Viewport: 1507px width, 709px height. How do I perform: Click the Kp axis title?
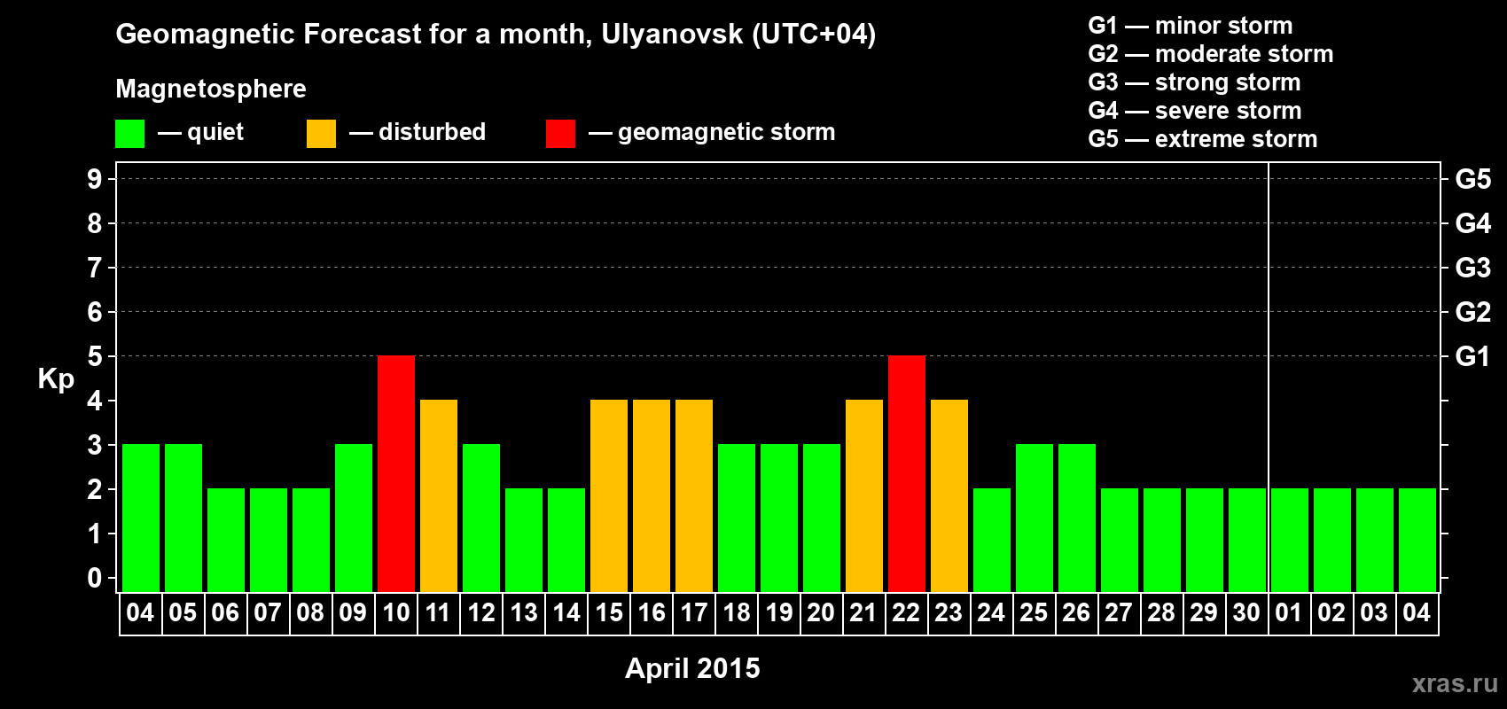[x=56, y=379]
